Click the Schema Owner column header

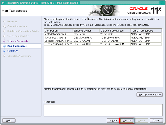coord(86,31)
